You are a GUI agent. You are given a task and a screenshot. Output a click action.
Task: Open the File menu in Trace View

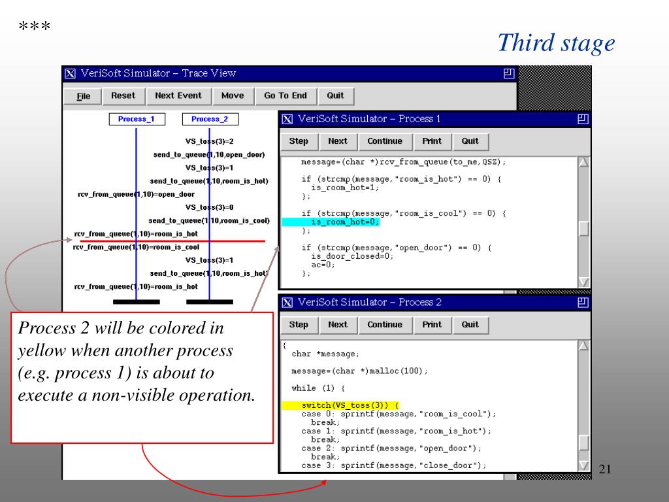(83, 96)
